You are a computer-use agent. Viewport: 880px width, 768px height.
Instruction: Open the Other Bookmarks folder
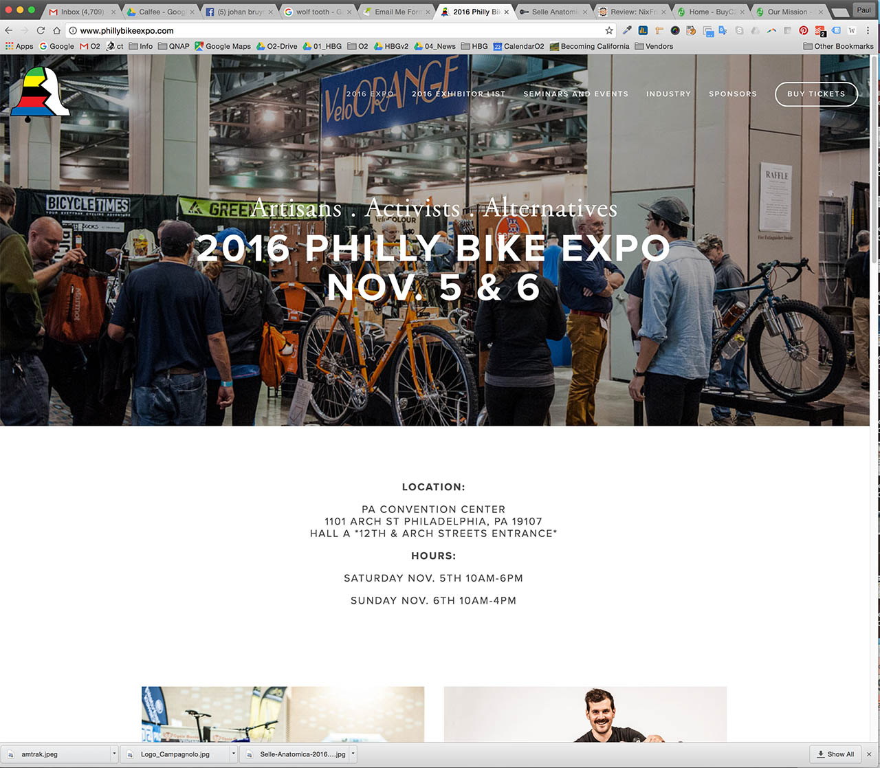tap(838, 46)
